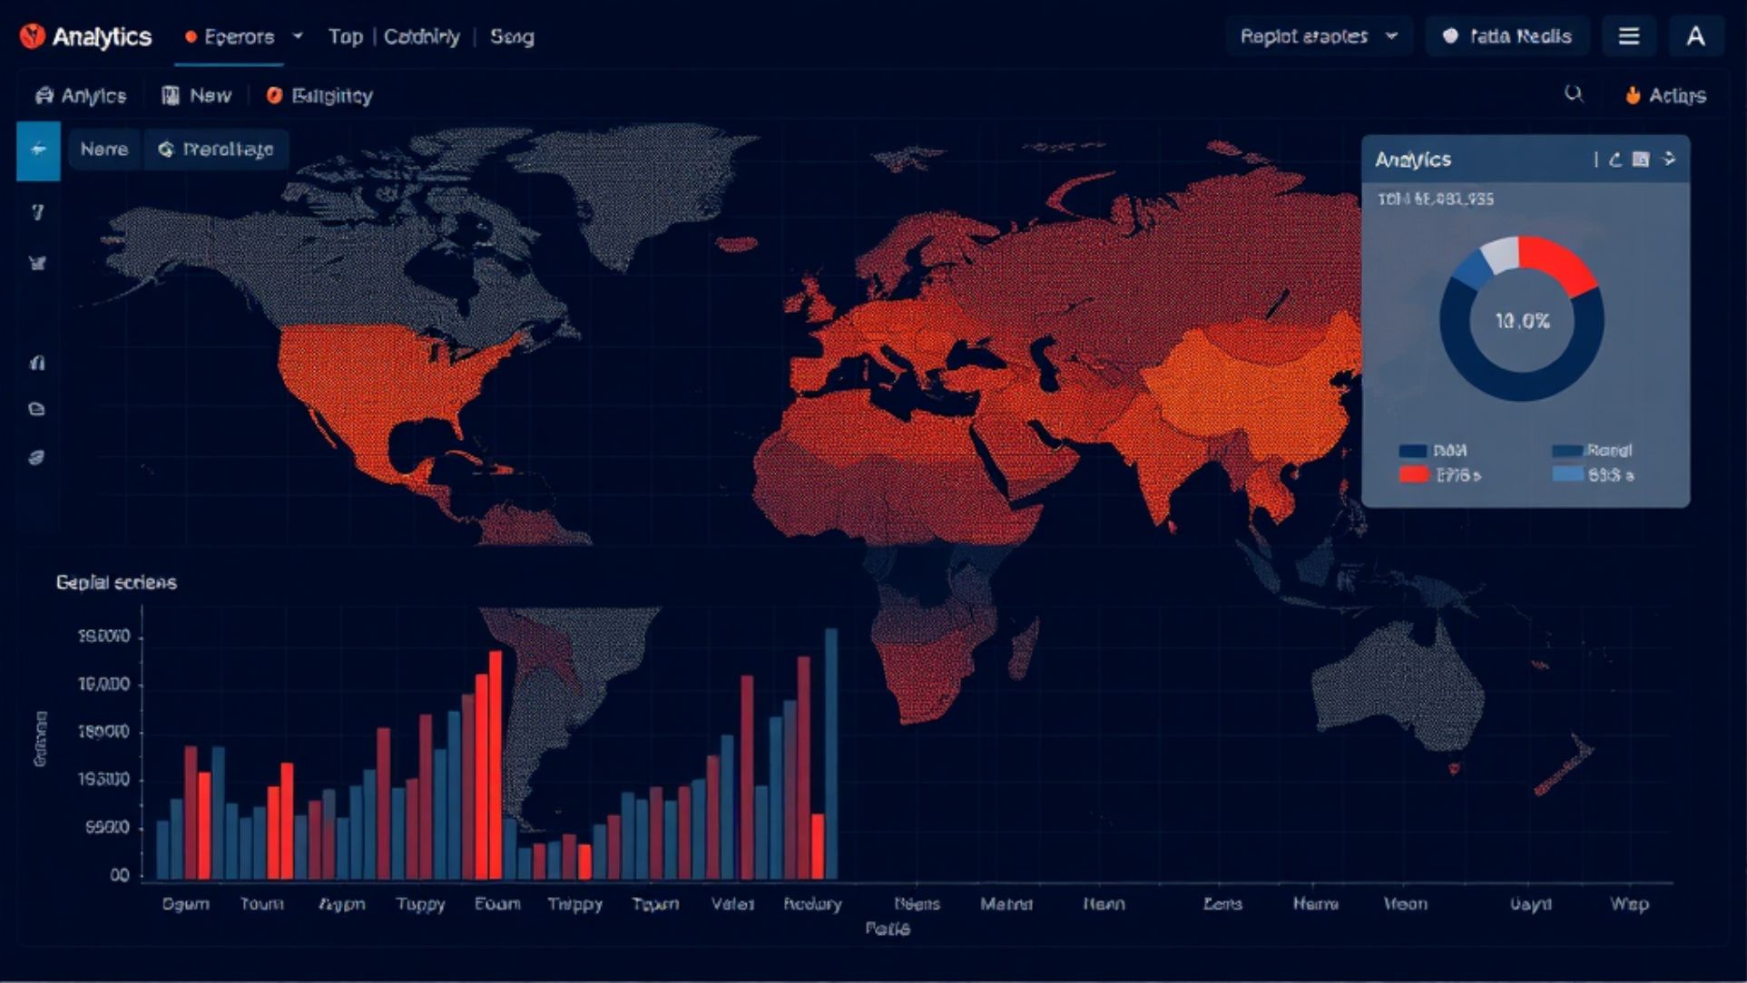Click the tallest red bar above Eoam

(x=496, y=765)
